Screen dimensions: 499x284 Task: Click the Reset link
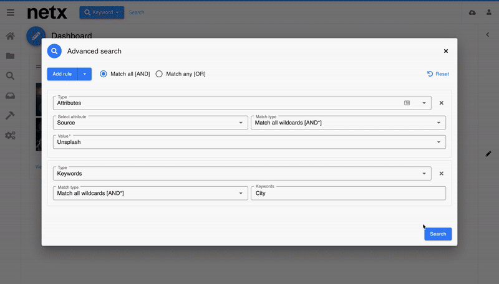[438, 74]
